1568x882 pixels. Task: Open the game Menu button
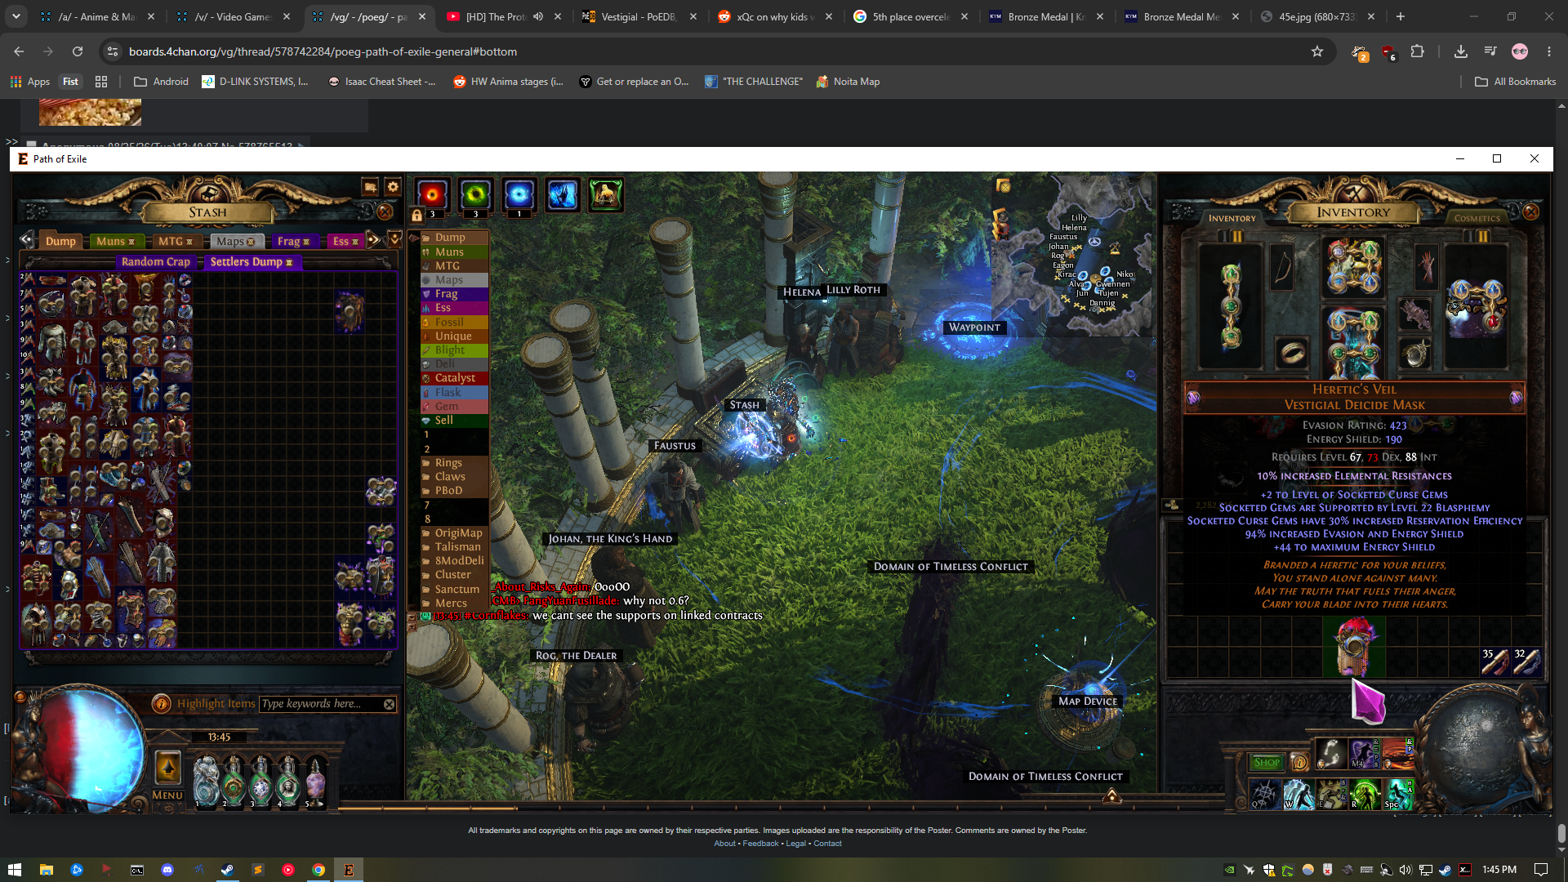(x=167, y=795)
